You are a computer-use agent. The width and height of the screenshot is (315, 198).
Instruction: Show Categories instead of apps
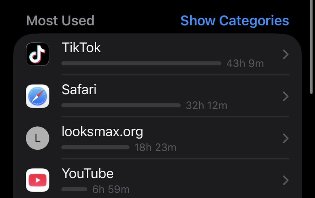[x=235, y=21]
